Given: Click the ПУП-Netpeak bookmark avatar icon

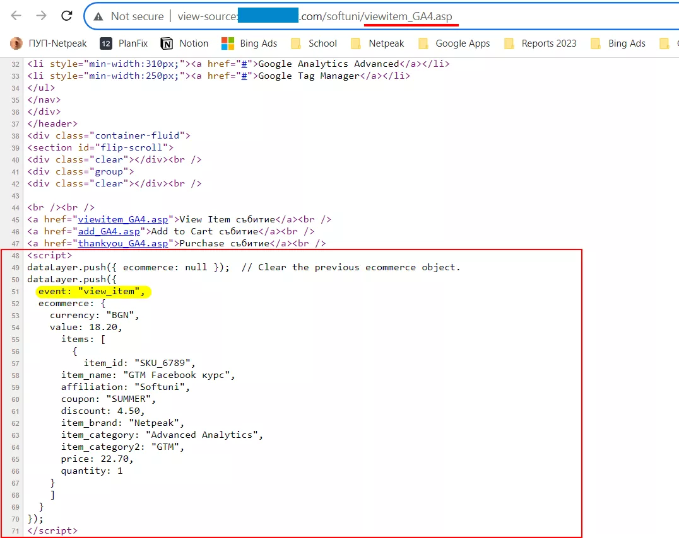Looking at the screenshot, I should click(x=16, y=43).
